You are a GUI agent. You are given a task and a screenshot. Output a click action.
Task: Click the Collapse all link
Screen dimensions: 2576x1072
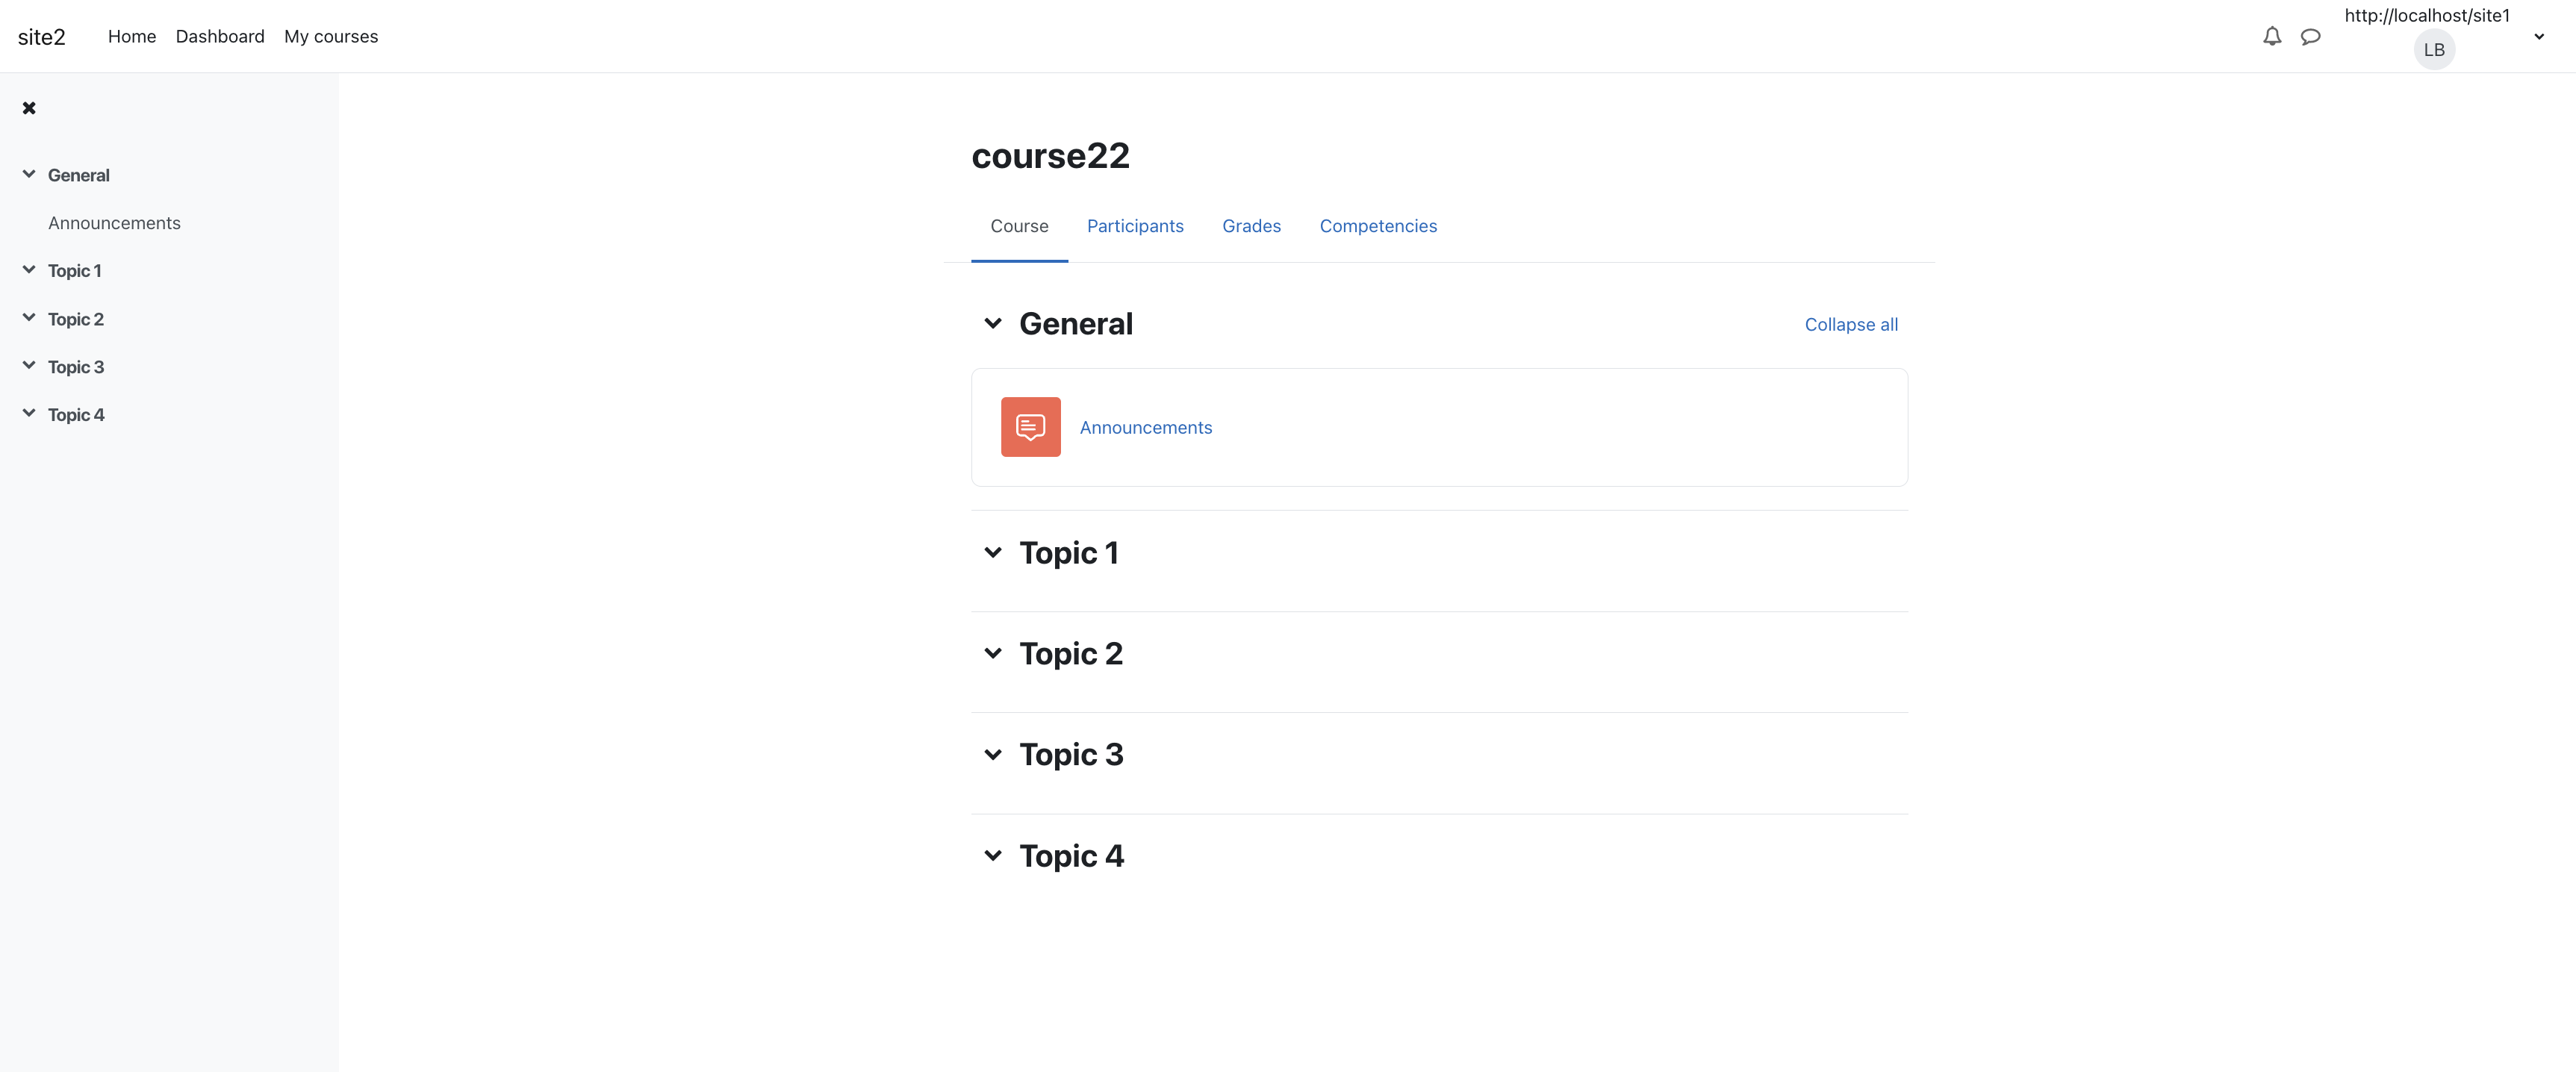pos(1851,325)
